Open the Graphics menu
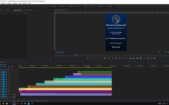This screenshot has height=105, width=169. click(15, 3)
